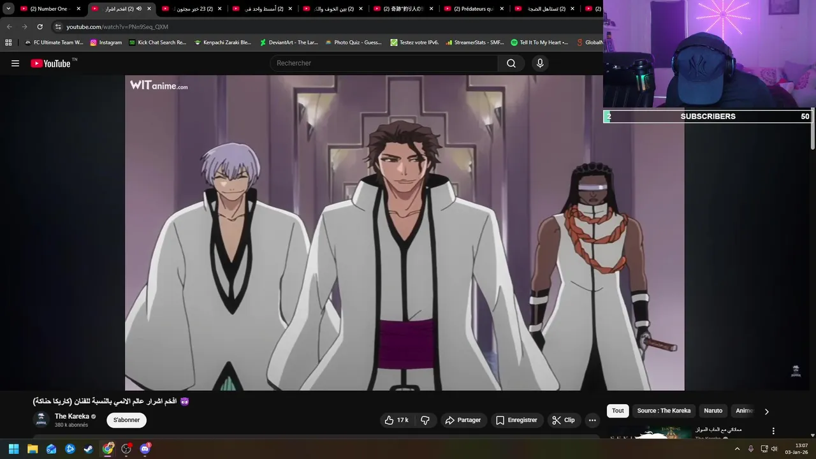Reload the page with refresh icon
This screenshot has width=816, height=459.
40,27
